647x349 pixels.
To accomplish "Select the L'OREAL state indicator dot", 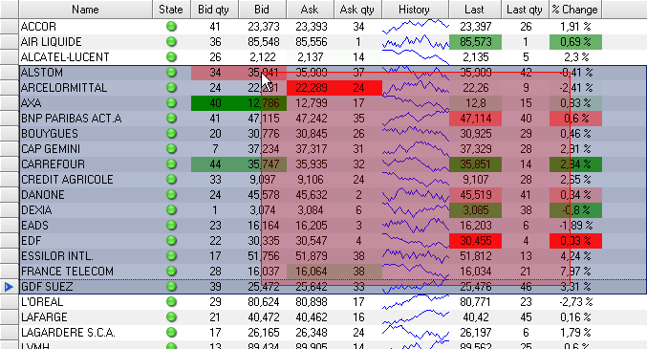I will [x=171, y=302].
